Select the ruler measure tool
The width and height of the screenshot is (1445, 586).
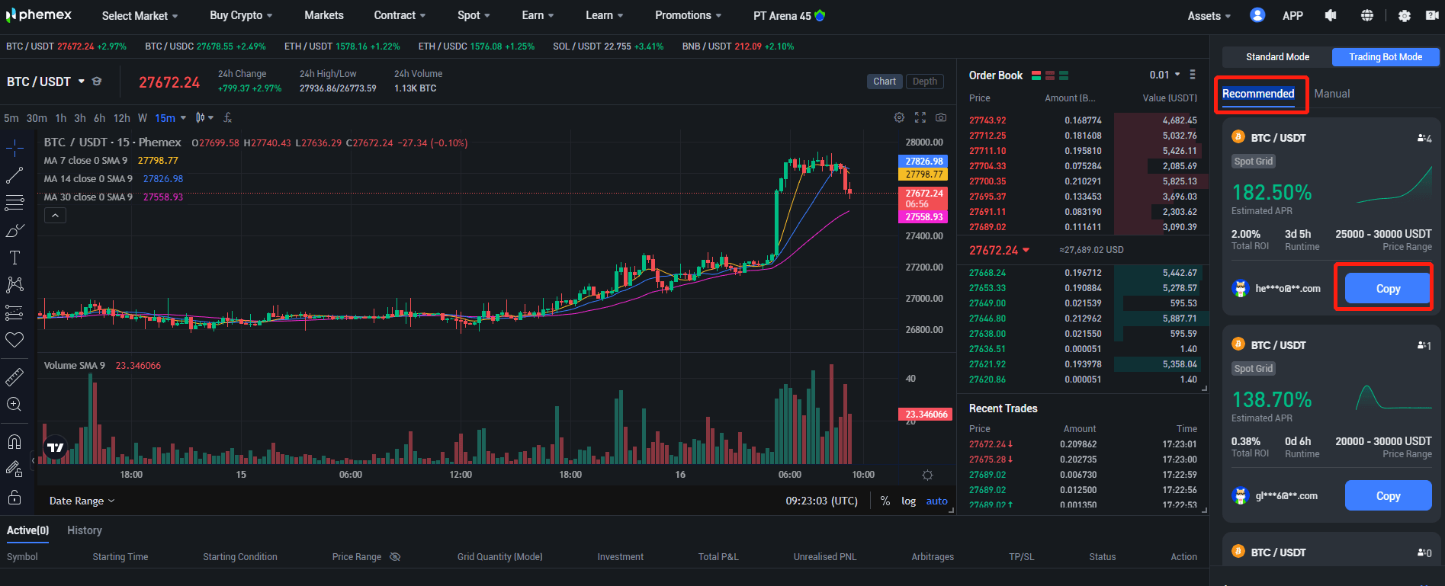point(14,376)
